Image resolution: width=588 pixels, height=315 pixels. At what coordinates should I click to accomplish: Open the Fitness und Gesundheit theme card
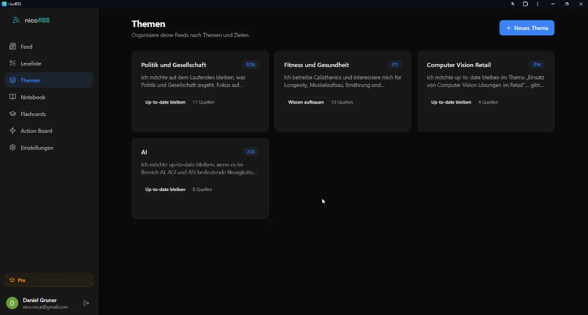pos(343,91)
